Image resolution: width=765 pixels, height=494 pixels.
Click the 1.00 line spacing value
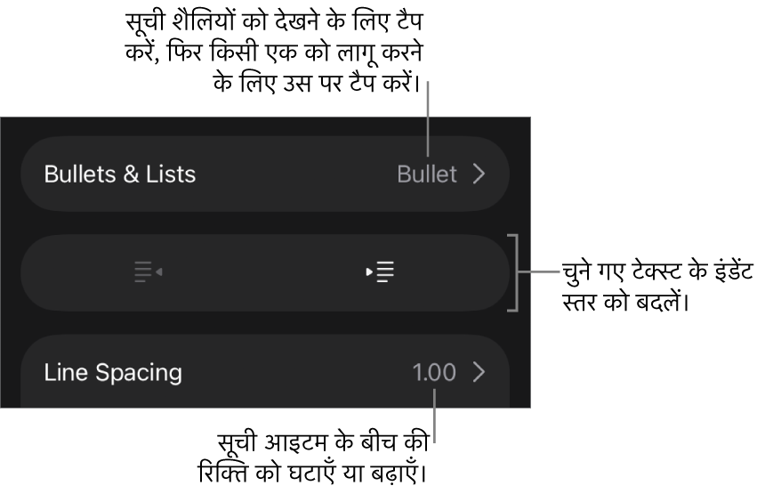434,372
